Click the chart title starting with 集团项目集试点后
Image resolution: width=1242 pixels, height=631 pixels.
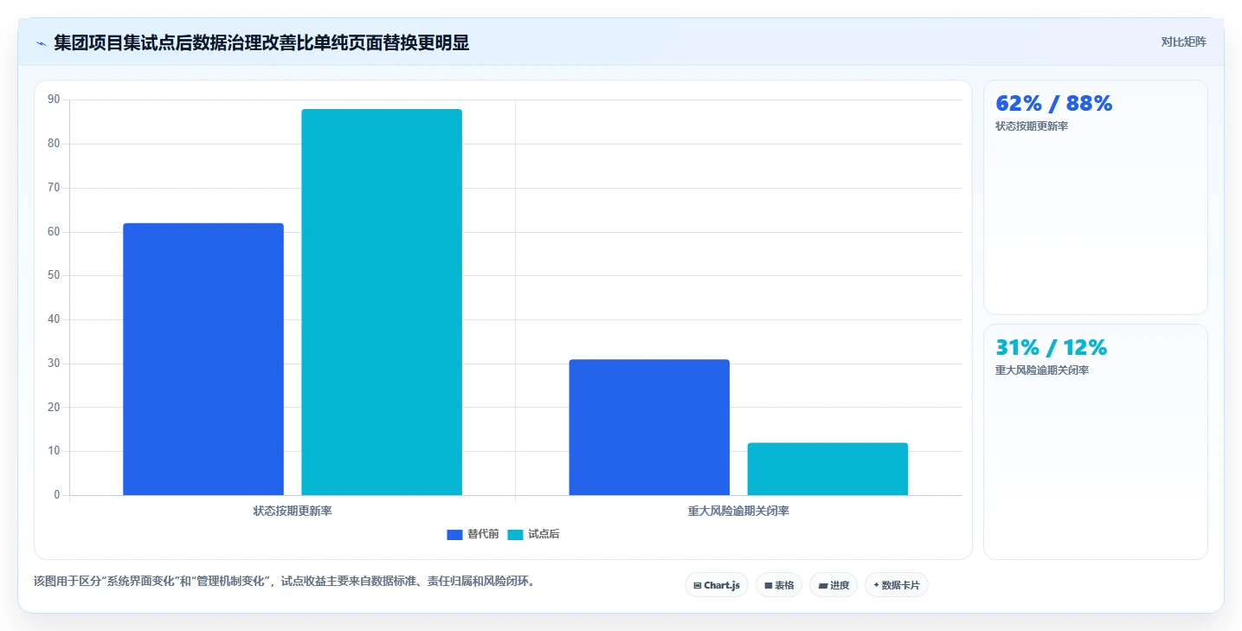(x=261, y=42)
